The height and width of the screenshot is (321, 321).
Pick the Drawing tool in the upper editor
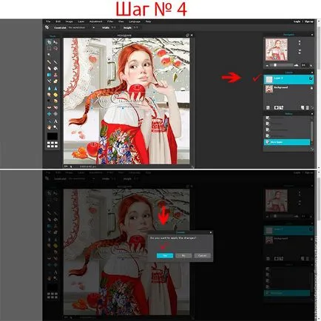click(55, 81)
